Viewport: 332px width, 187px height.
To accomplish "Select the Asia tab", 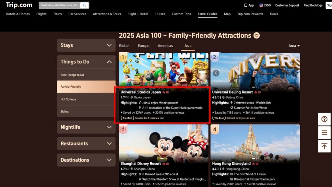I will tap(188, 46).
